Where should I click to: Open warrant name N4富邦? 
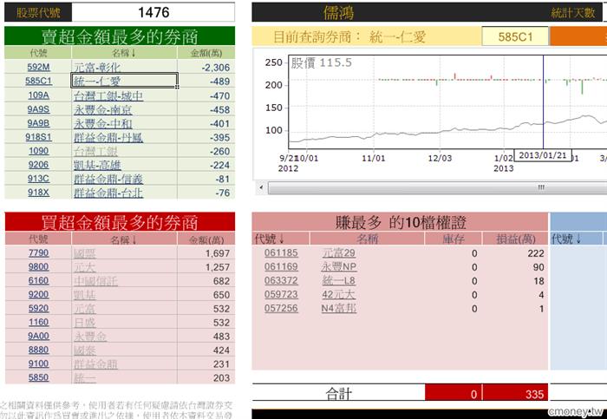(339, 309)
